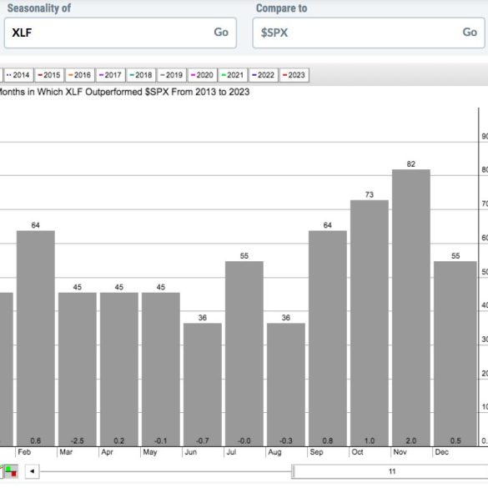488x488 pixels.
Task: Click the XLF seasonality symbol input
Action: [x=120, y=33]
